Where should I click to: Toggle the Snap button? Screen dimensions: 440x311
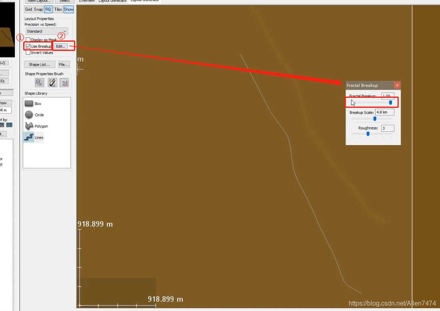(38, 9)
